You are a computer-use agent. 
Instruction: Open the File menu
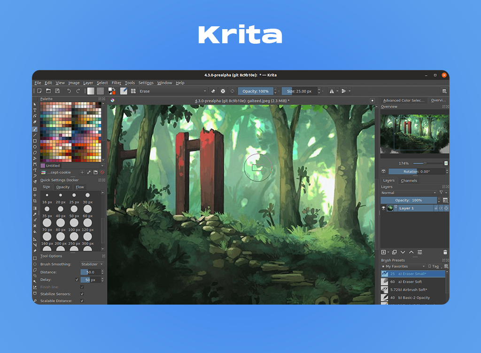point(38,83)
